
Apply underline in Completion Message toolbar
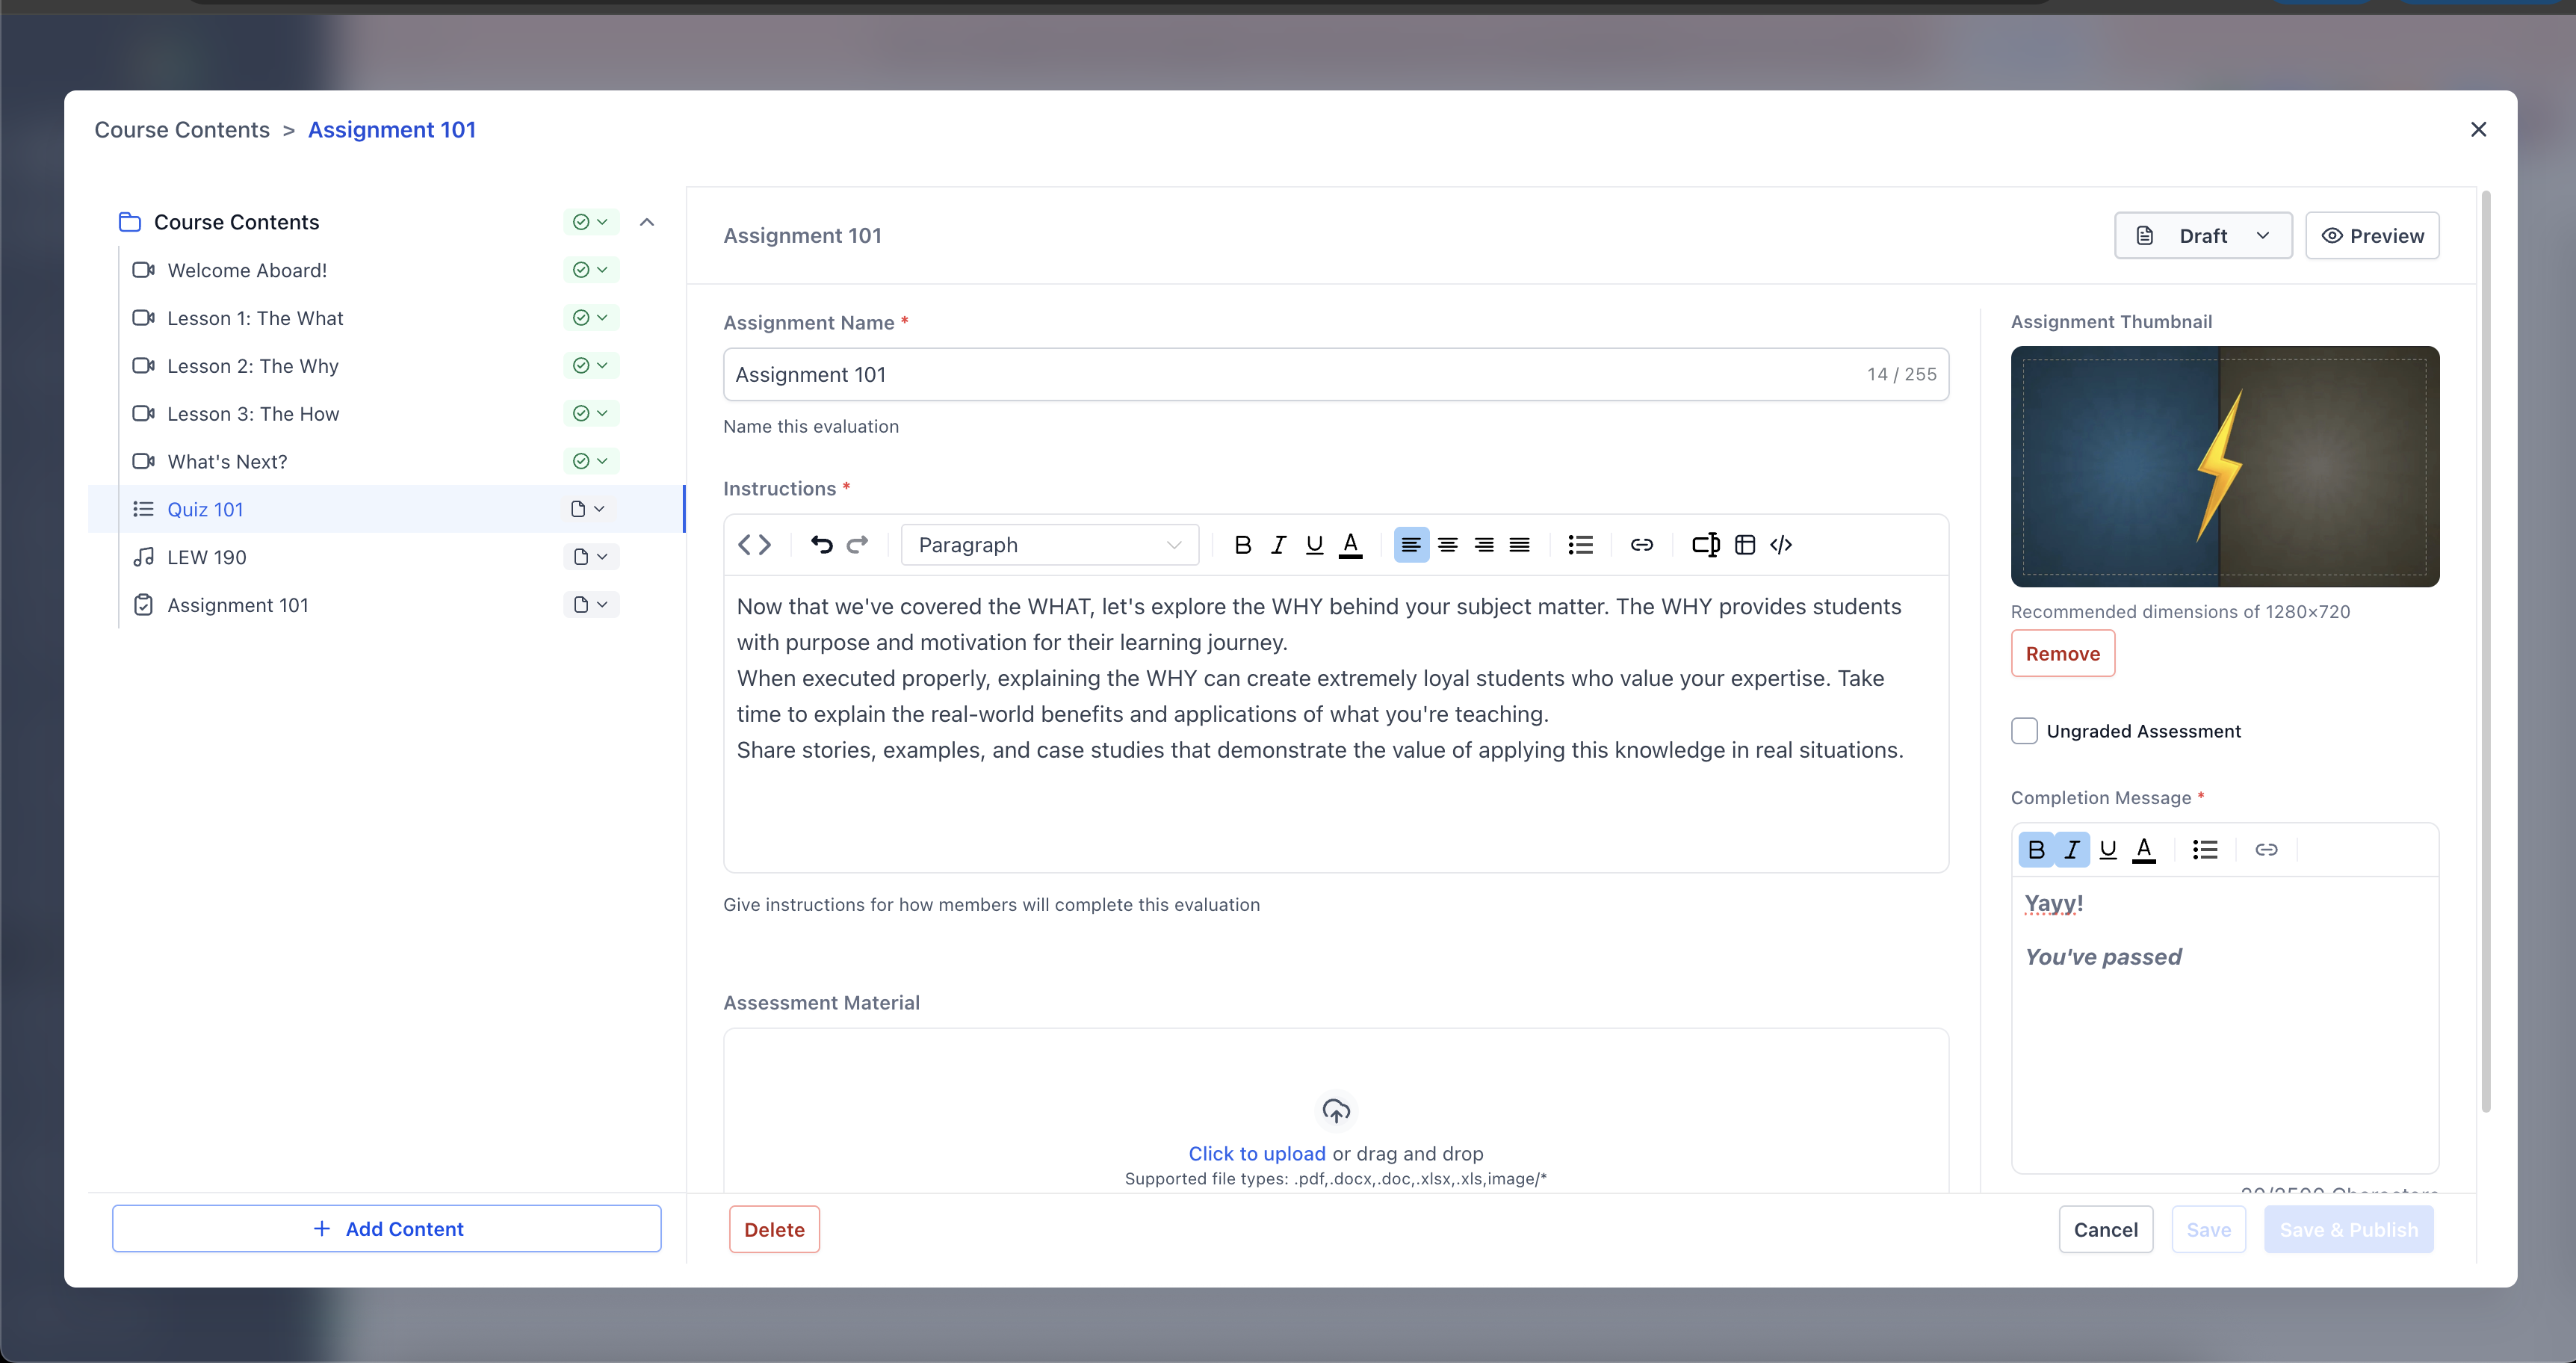tap(2108, 849)
